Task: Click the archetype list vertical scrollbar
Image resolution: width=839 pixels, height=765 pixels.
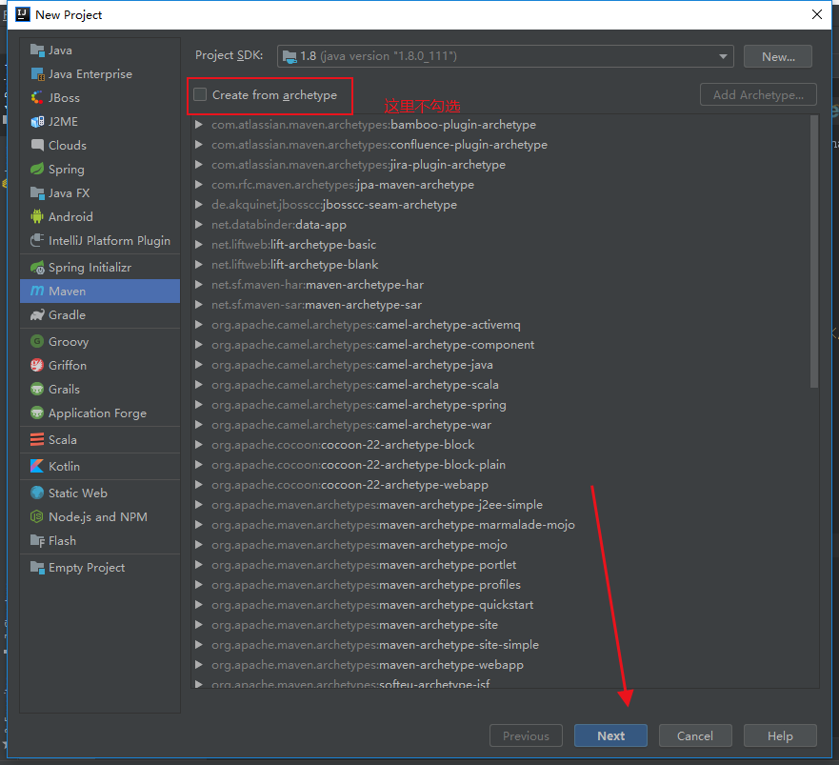Action: pyautogui.click(x=814, y=252)
